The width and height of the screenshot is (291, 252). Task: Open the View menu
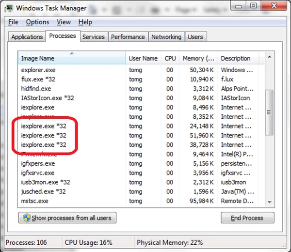coord(64,22)
